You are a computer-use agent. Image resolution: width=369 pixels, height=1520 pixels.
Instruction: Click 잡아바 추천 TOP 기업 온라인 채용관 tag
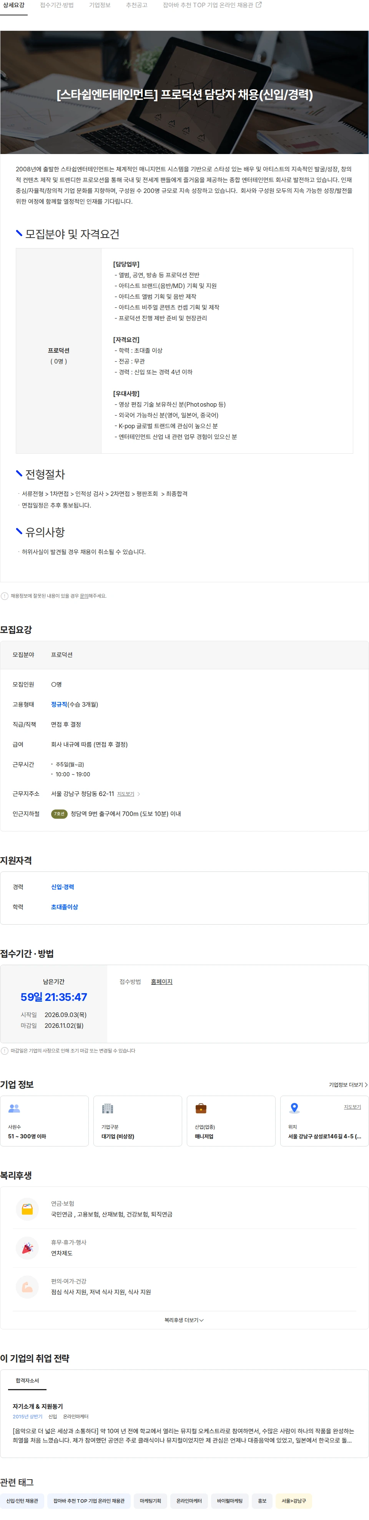(x=89, y=1500)
